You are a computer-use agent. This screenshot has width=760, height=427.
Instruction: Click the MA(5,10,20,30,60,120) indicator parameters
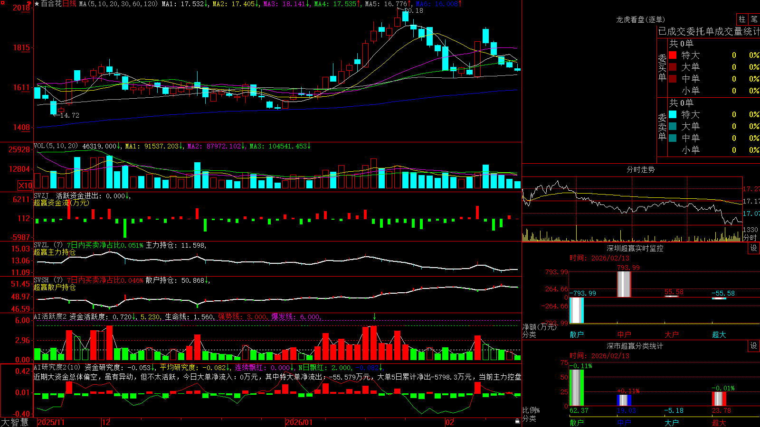coord(118,4)
